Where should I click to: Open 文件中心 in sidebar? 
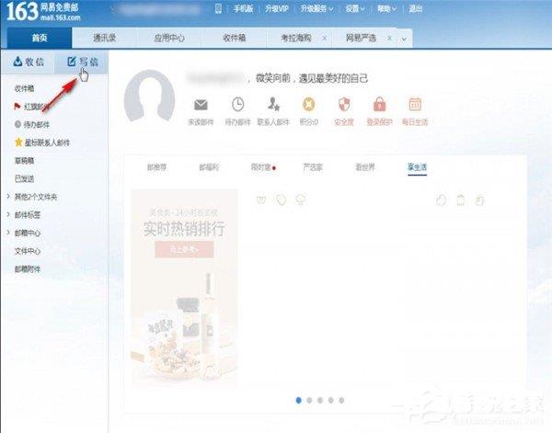(28, 251)
